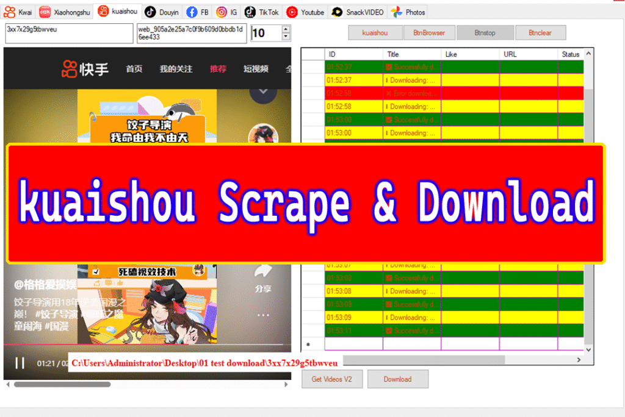Screen dimensions: 625x417
Task: Click the browser's horizontal scroll right arrow
Action: (x=286, y=384)
